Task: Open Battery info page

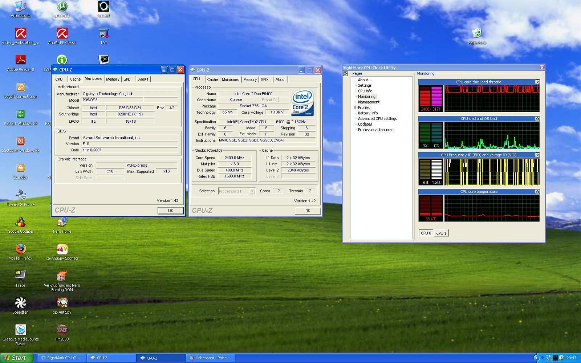Action: tap(368, 113)
